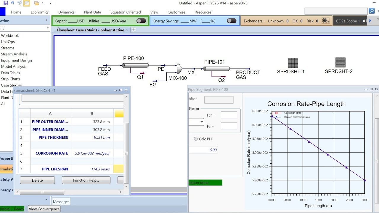Select UnitOps in navigation tree

[8, 42]
